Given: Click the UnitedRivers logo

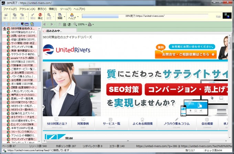Looking at the screenshot, I should click(66, 50).
